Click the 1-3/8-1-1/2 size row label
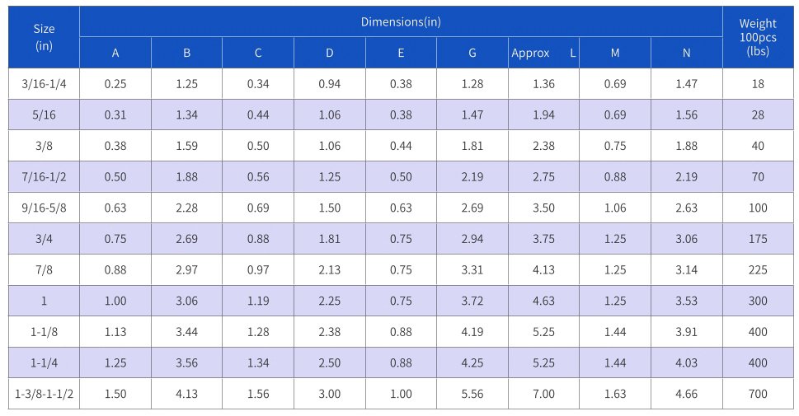 pos(44,394)
